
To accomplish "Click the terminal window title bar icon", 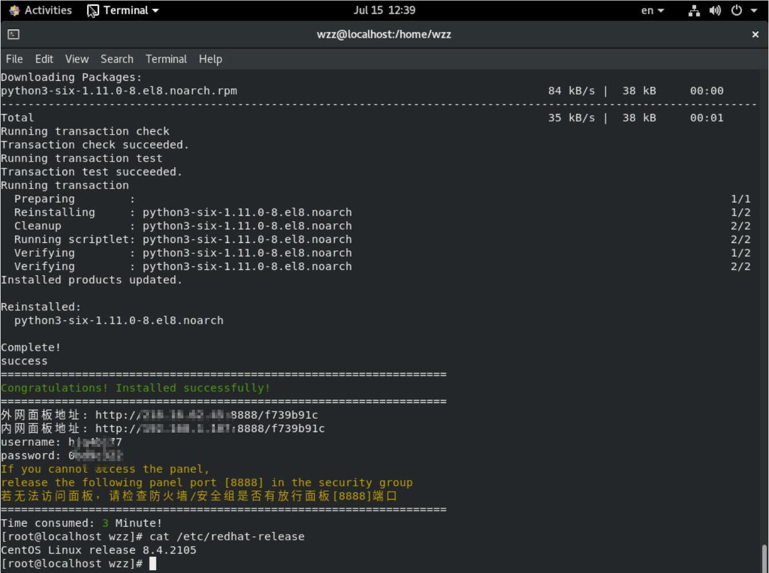I will pyautogui.click(x=14, y=34).
